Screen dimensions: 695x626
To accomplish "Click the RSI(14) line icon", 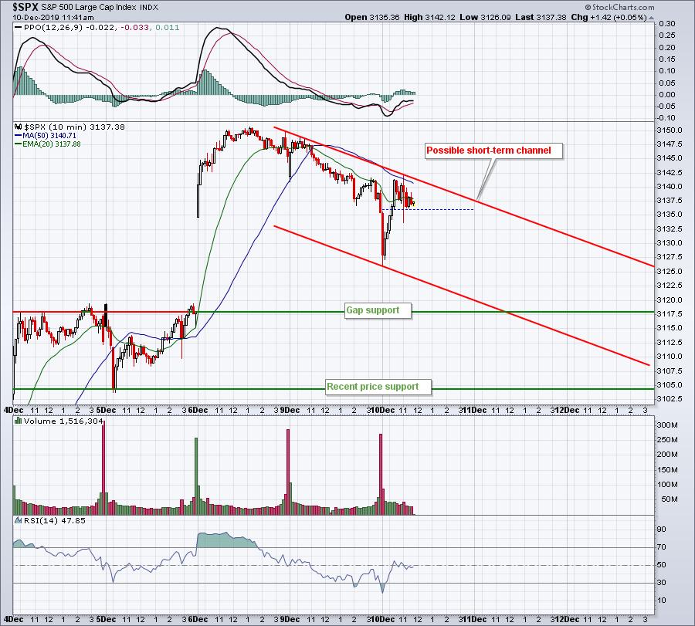I will [x=19, y=520].
